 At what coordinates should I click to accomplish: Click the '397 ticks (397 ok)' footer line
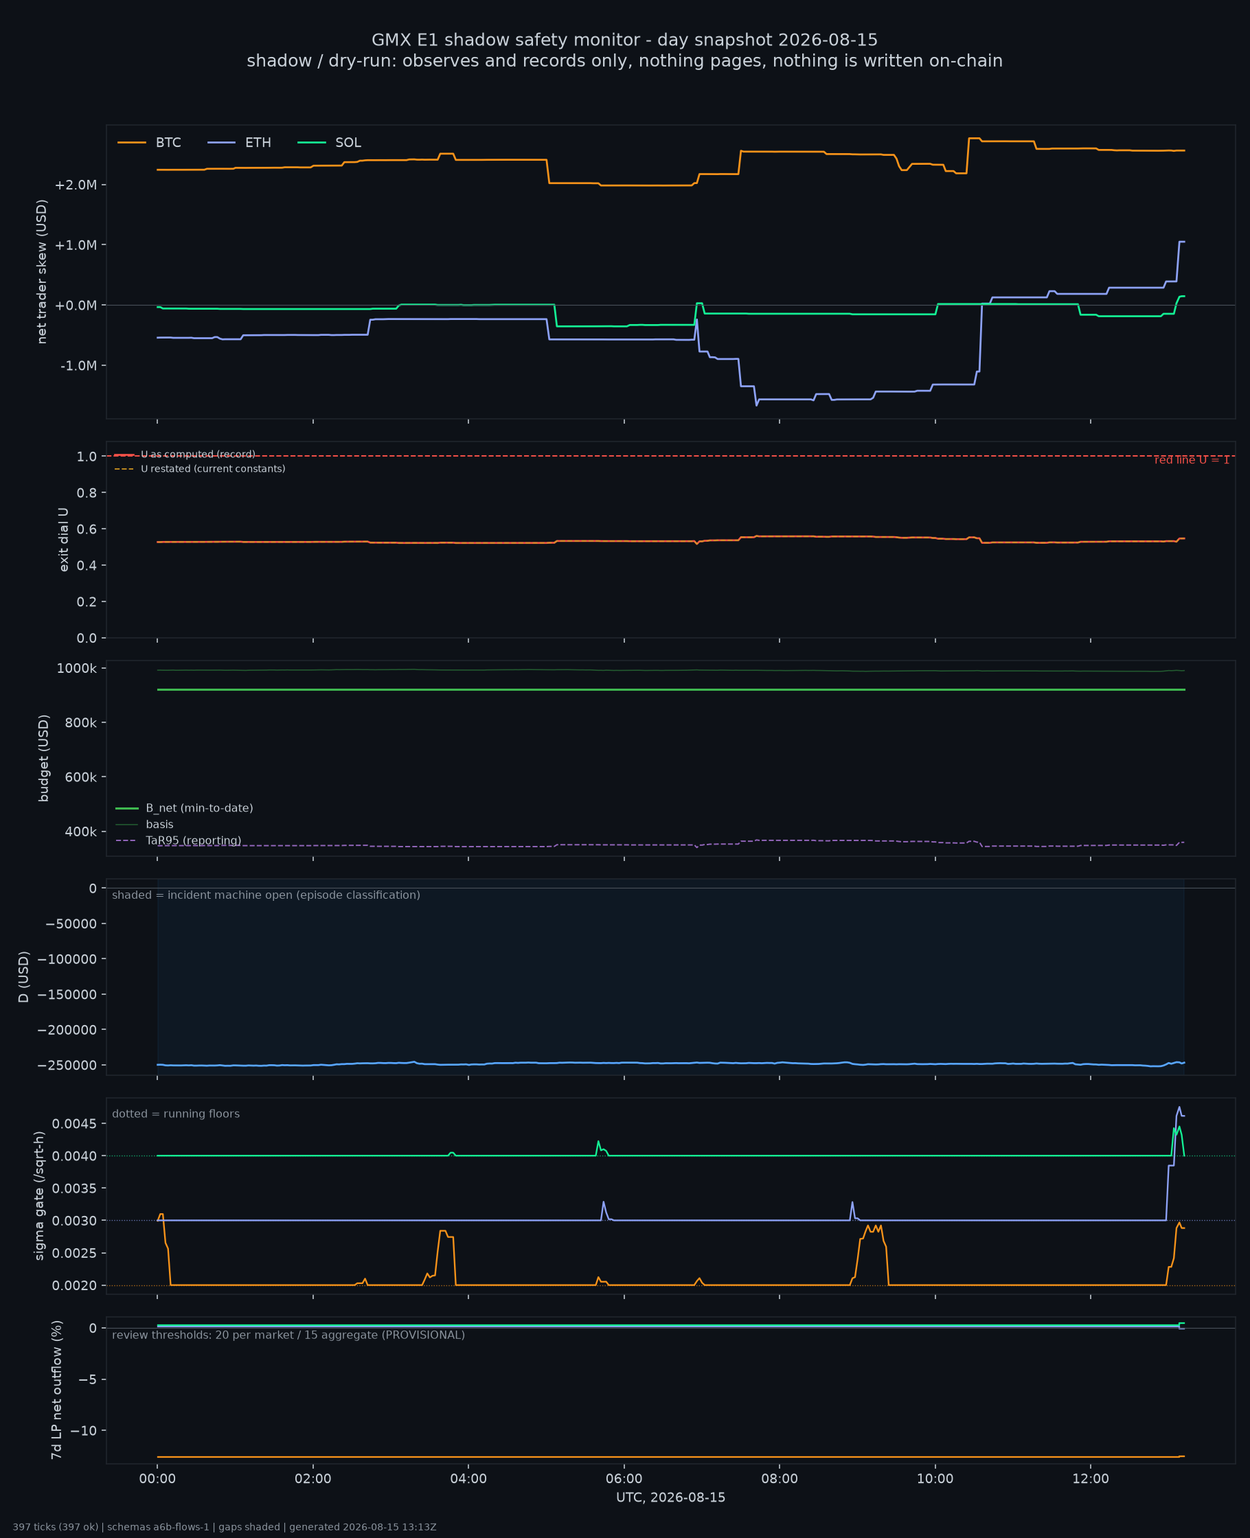(225, 1527)
